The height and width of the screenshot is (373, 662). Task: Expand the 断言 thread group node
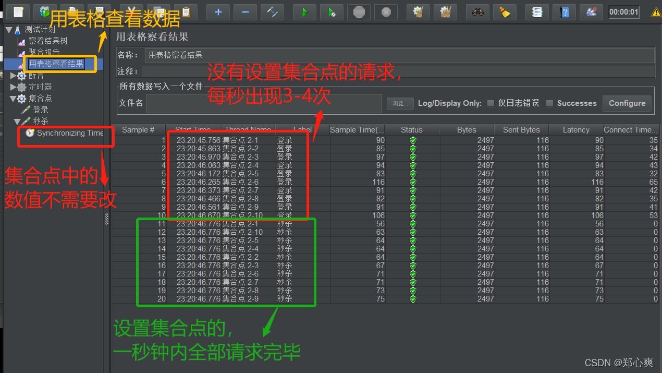(x=14, y=76)
